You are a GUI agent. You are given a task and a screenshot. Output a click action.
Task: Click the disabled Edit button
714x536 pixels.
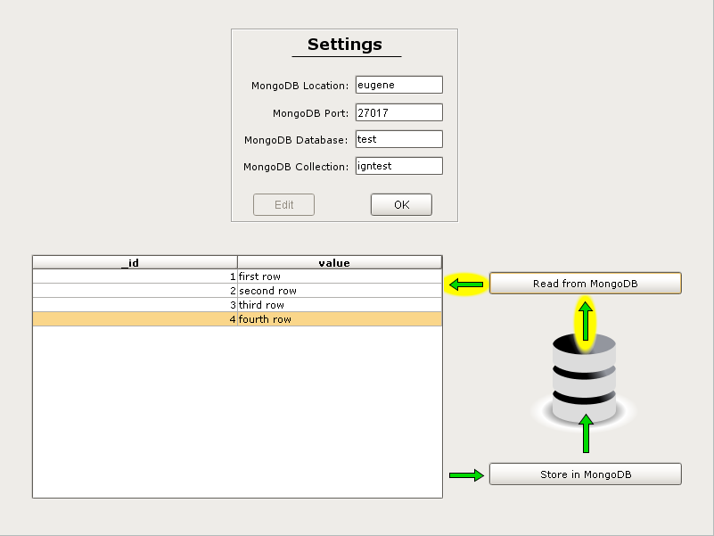point(283,204)
